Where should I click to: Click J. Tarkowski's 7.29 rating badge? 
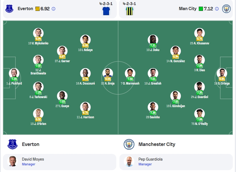(x=38, y=93)
